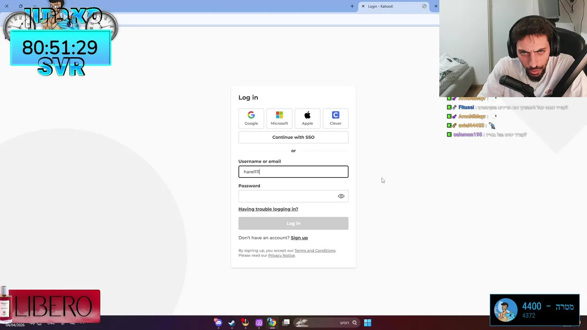The width and height of the screenshot is (587, 330).
Task: Click the aviel44455 chat username
Action: coord(471,126)
